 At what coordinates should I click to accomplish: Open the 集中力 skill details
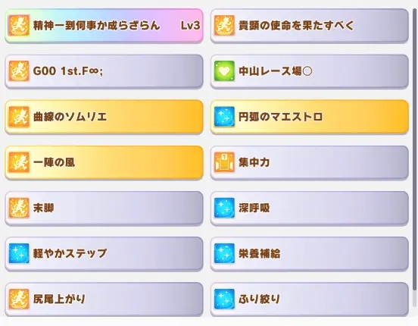(310, 162)
